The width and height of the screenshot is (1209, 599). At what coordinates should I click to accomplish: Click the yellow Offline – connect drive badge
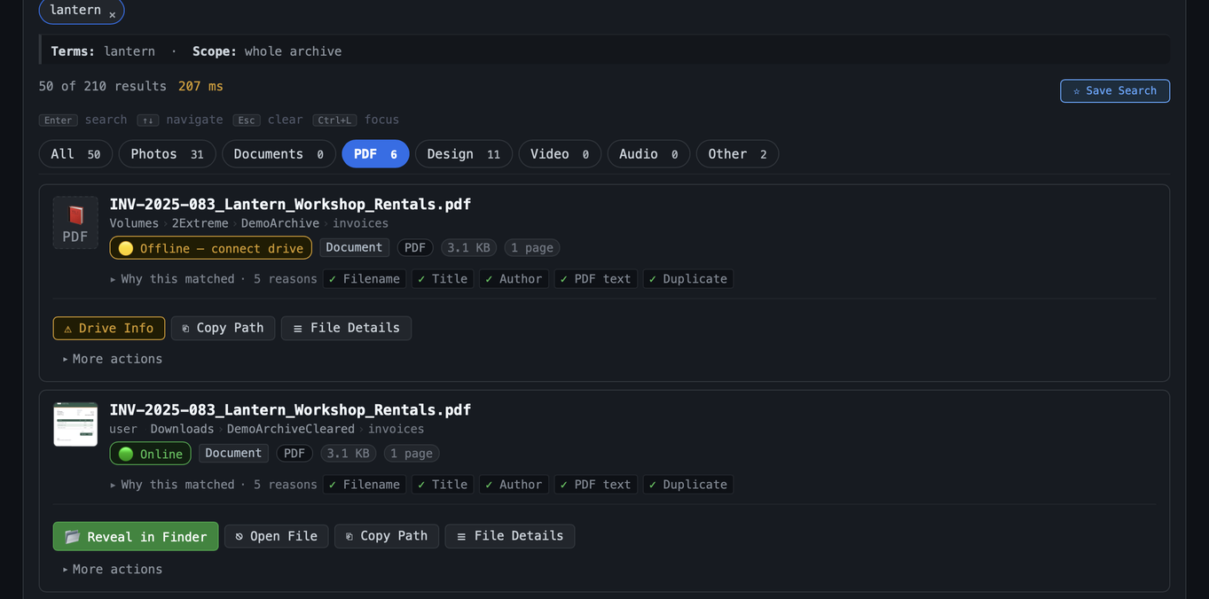tap(210, 248)
